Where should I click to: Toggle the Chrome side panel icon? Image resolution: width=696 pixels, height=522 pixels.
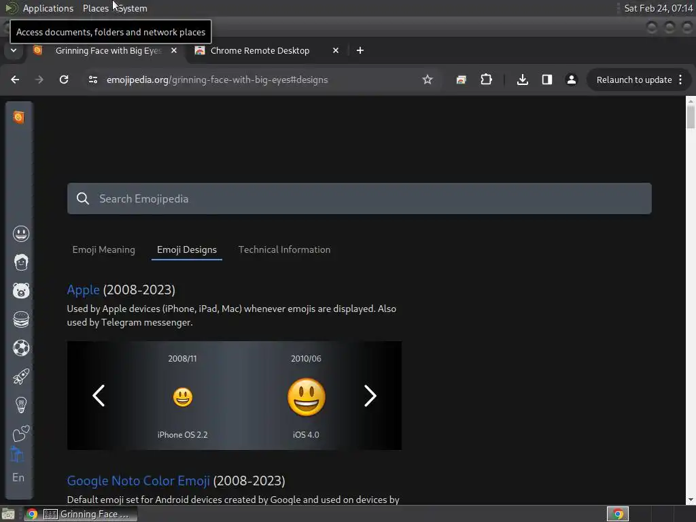click(x=547, y=80)
